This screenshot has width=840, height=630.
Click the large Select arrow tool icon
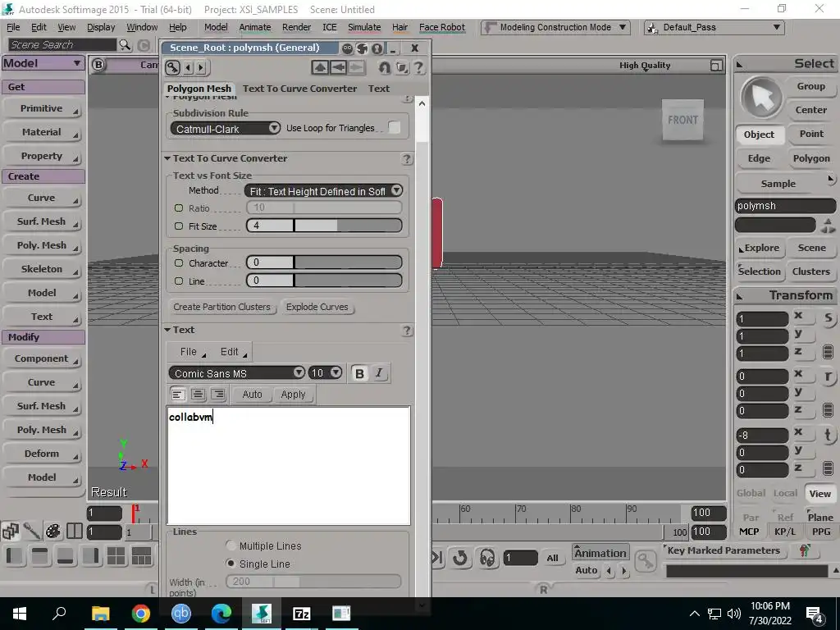click(761, 98)
